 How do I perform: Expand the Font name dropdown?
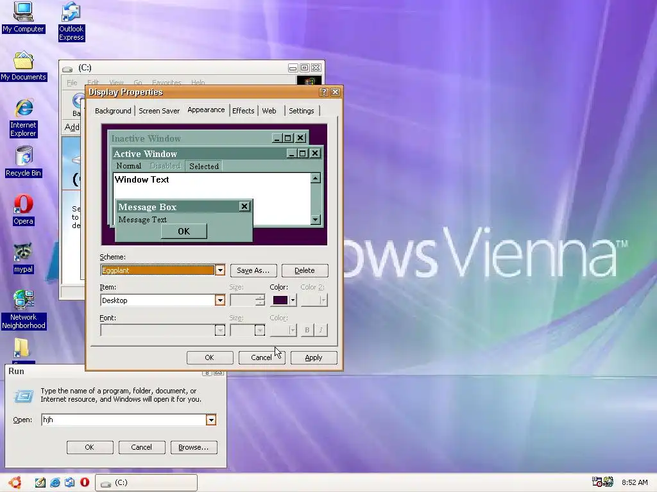(x=220, y=330)
